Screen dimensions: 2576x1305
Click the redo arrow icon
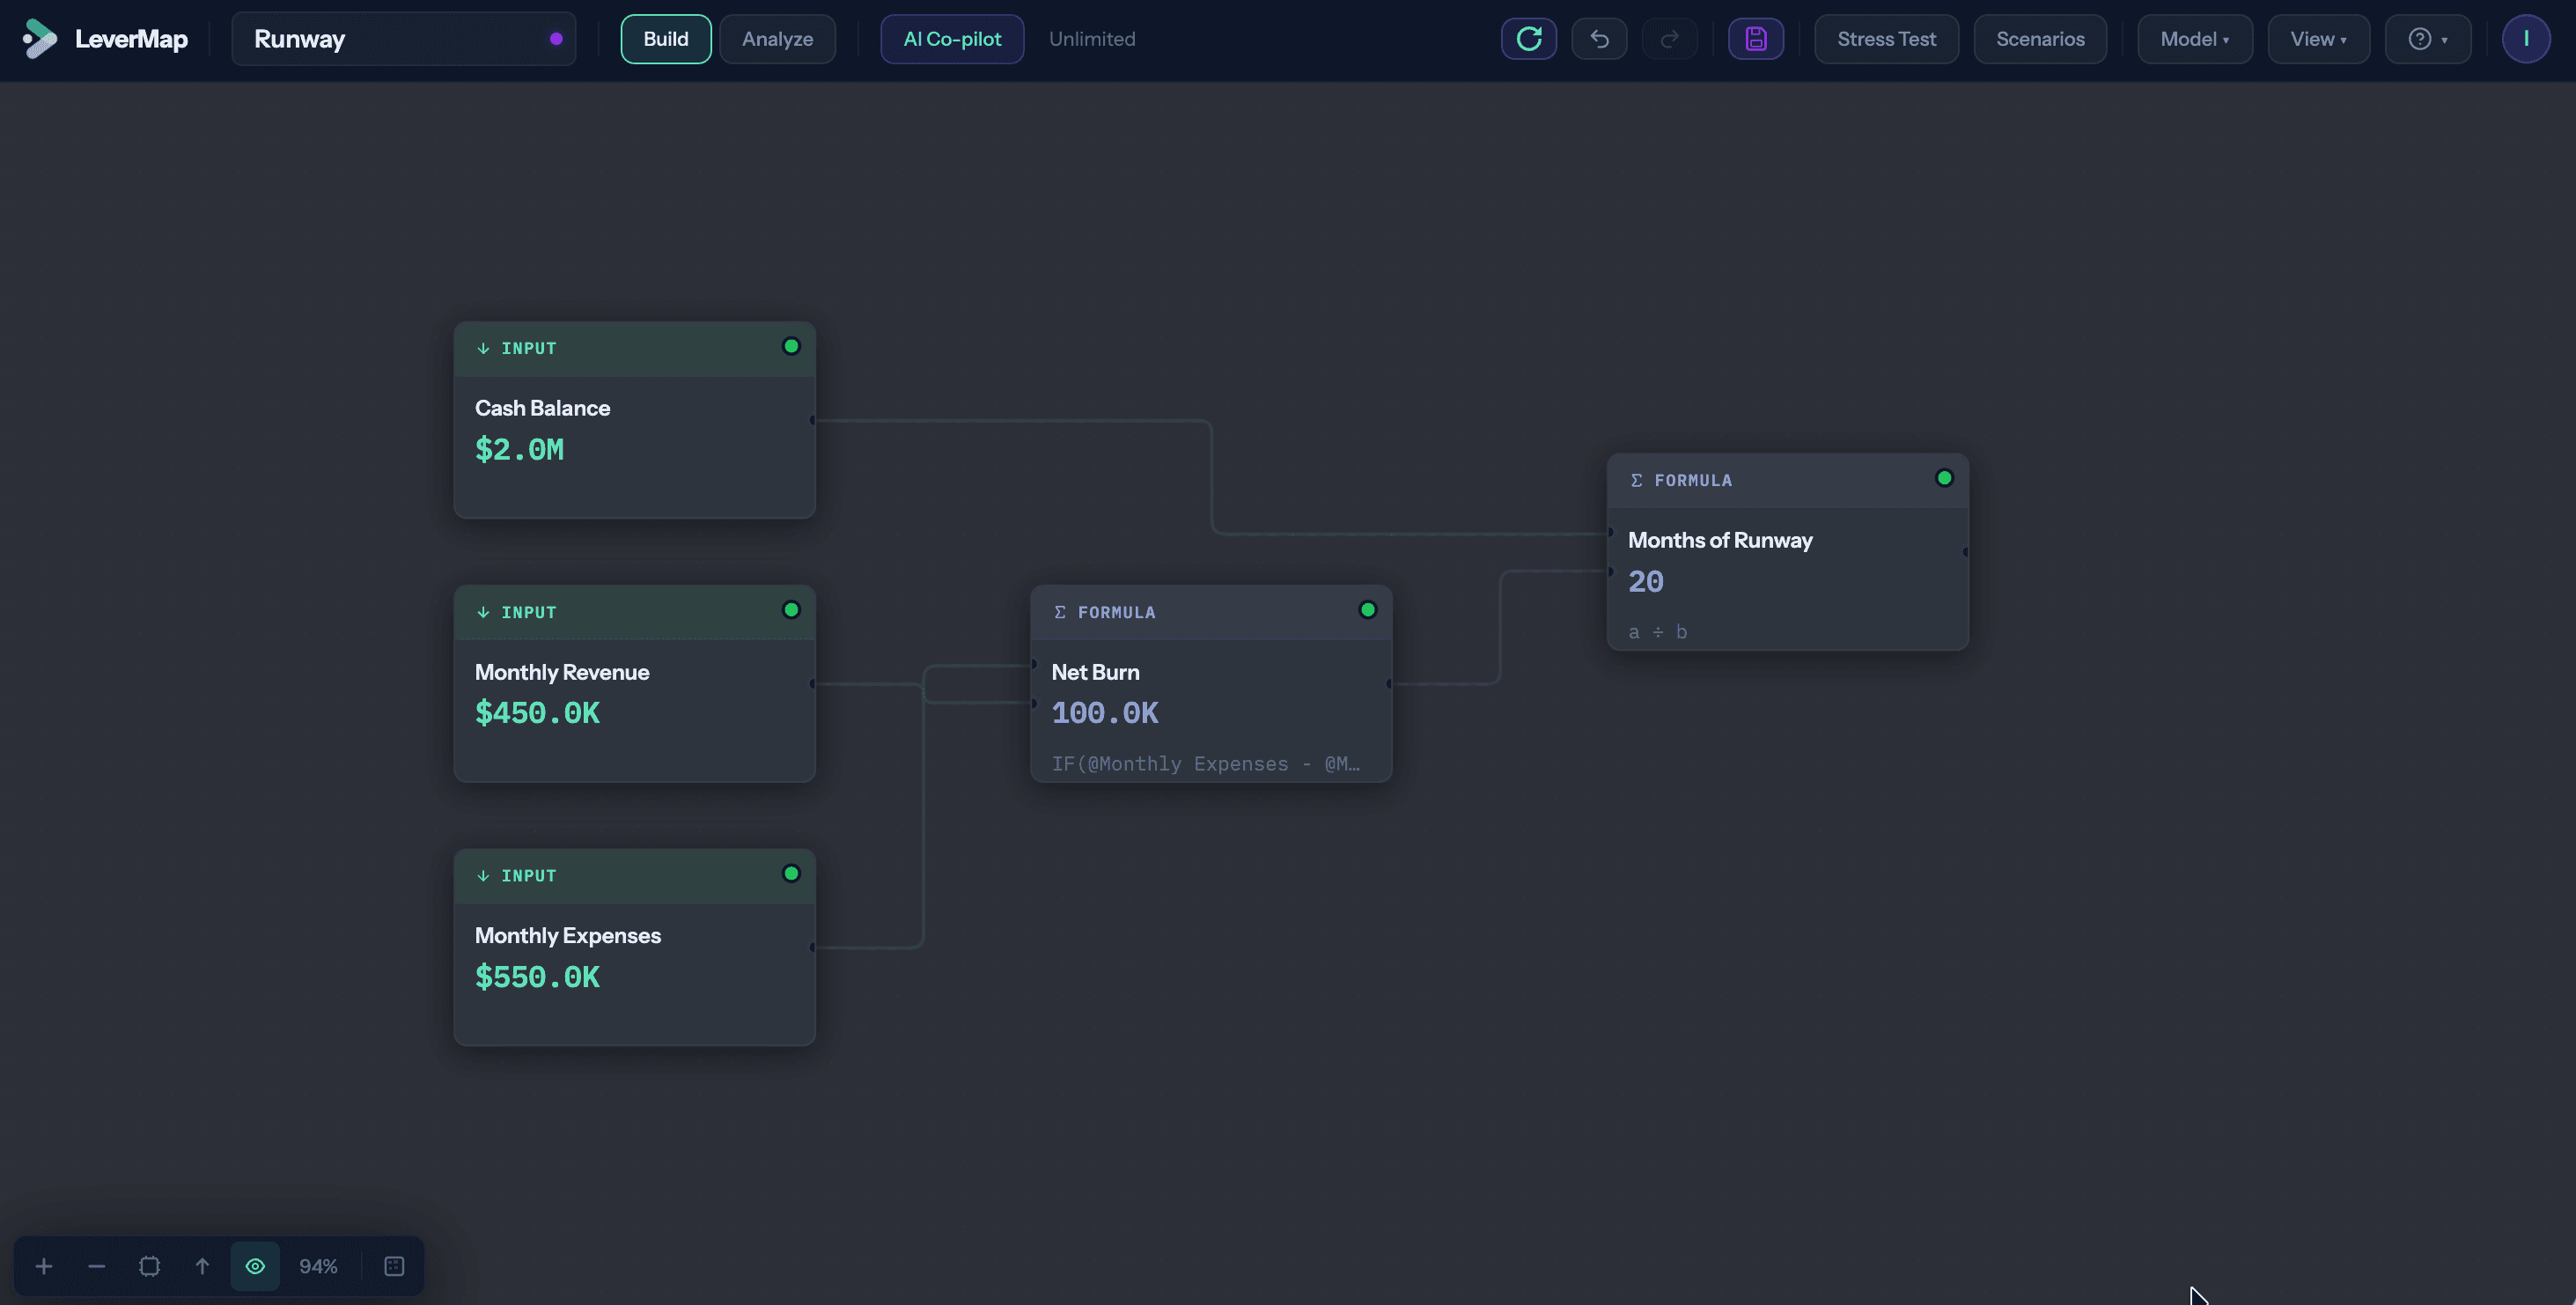1669,39
